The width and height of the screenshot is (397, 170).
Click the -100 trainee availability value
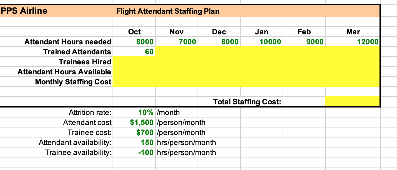[x=134, y=152]
